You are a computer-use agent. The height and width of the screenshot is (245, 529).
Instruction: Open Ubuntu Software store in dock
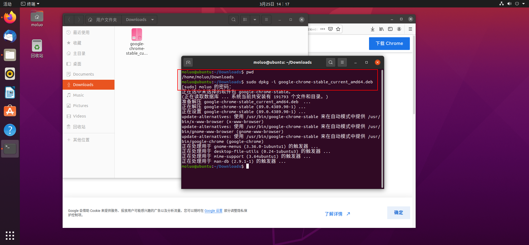click(x=10, y=111)
